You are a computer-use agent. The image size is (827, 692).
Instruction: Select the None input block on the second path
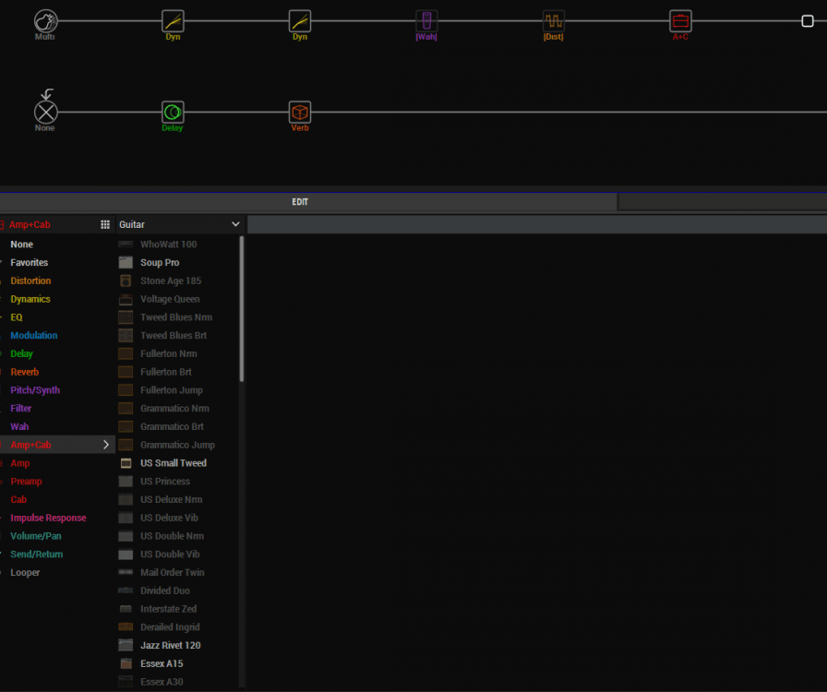tap(46, 113)
